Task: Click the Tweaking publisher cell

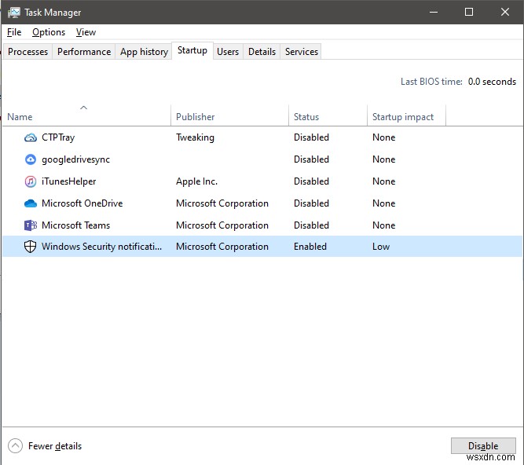Action: pos(195,137)
